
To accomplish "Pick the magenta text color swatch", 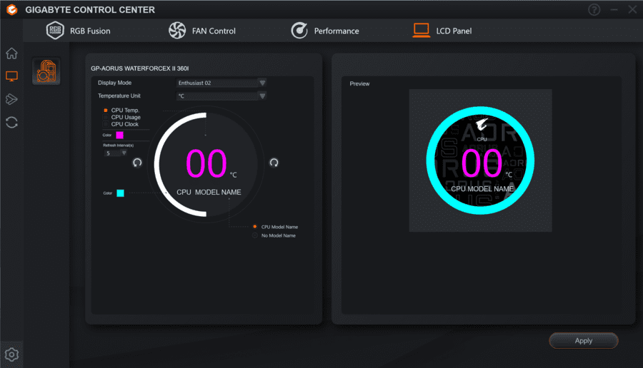I will point(120,135).
